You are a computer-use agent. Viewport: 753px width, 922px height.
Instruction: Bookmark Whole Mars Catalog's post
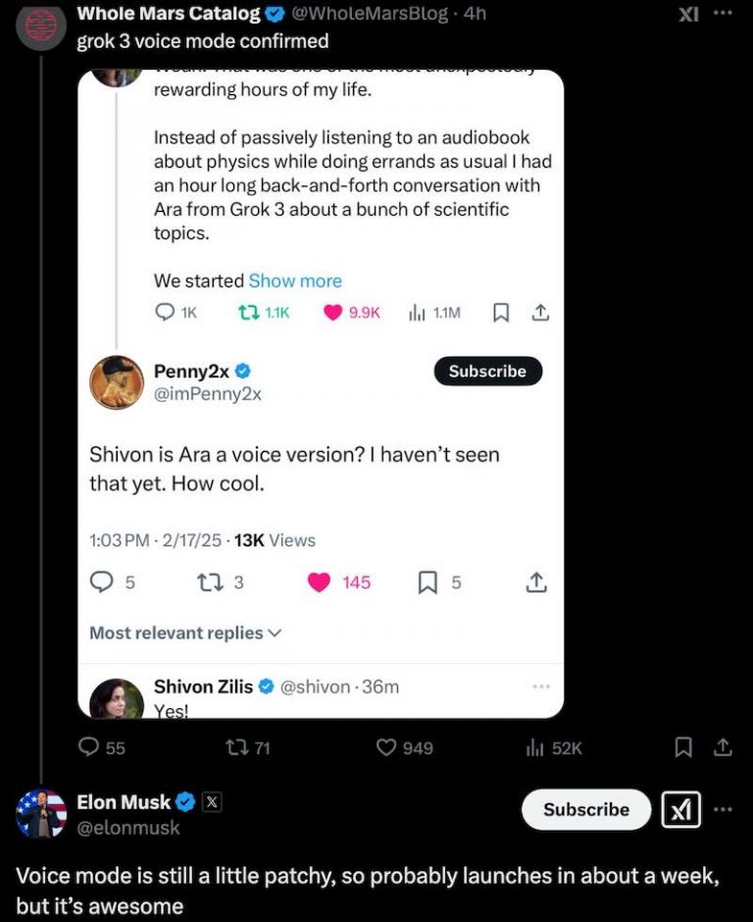pos(682,747)
